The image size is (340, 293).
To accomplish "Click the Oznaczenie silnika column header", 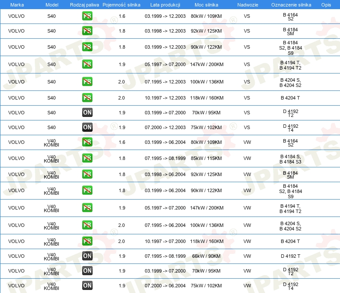I will (x=290, y=4).
